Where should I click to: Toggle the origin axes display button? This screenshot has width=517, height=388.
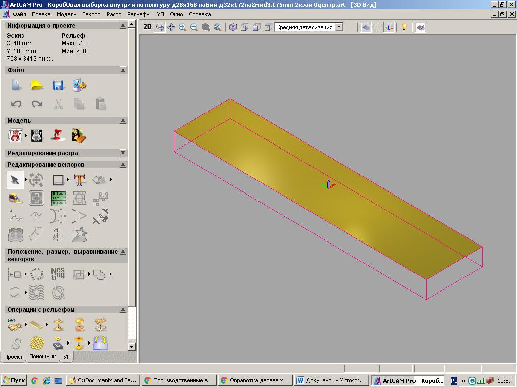[389, 27]
